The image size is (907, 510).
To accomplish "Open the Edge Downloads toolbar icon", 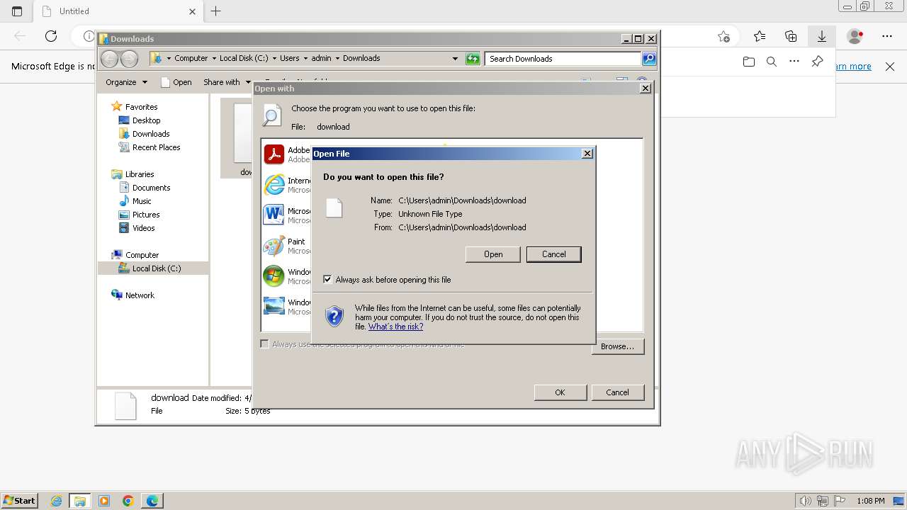I will 822,36.
